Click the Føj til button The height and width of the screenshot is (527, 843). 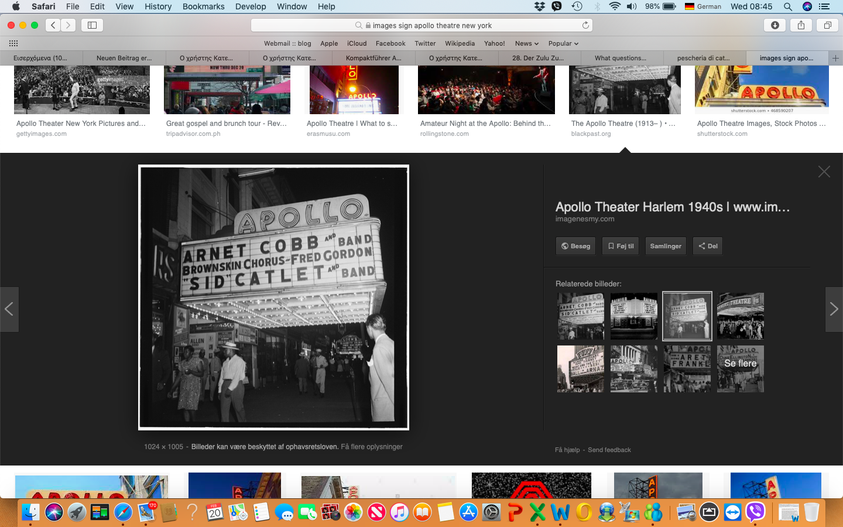click(621, 246)
